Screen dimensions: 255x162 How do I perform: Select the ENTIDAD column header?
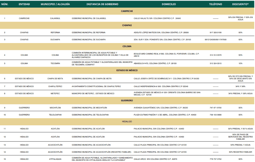pyautogui.click(x=24, y=4)
